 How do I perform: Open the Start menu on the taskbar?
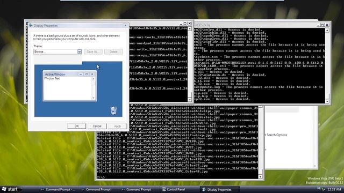(x=11, y=189)
